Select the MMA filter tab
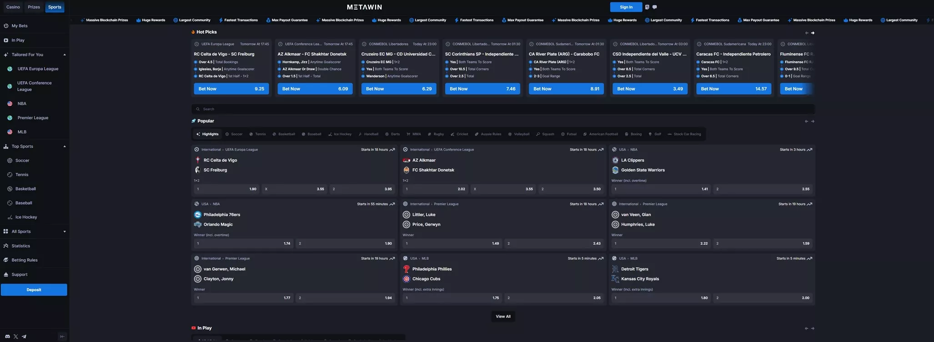Screen dimensions: 934x342 [x=414, y=134]
